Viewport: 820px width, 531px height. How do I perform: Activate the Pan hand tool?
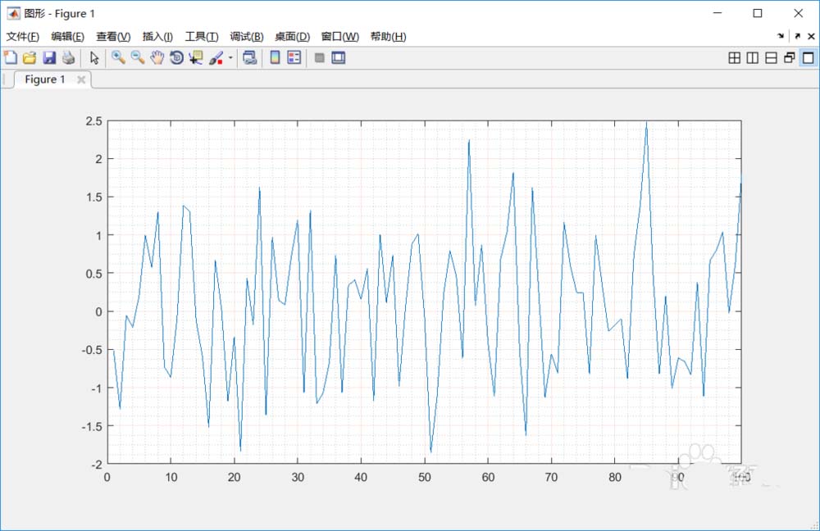(157, 57)
